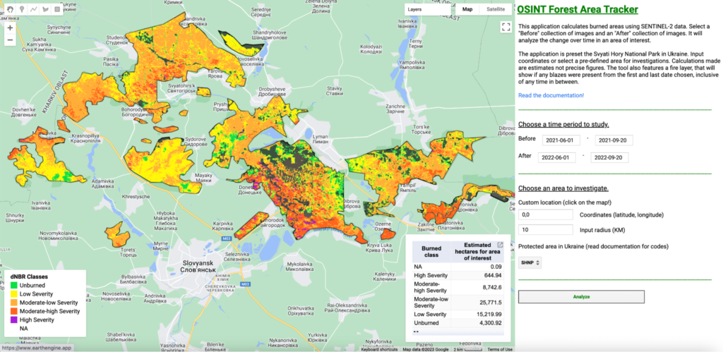
Task: Switch to Map view
Action: coord(467,10)
